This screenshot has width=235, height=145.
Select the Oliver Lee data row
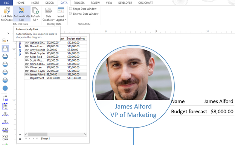tap(55, 67)
